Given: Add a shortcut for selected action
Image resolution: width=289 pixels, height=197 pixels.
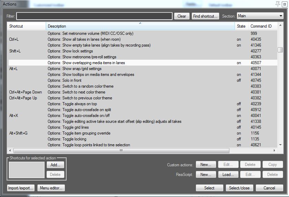Looking at the screenshot, I should click(x=55, y=165).
